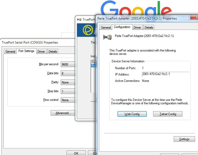Click the serial connector adapter icon
The image size is (198, 155).
coord(107,37)
